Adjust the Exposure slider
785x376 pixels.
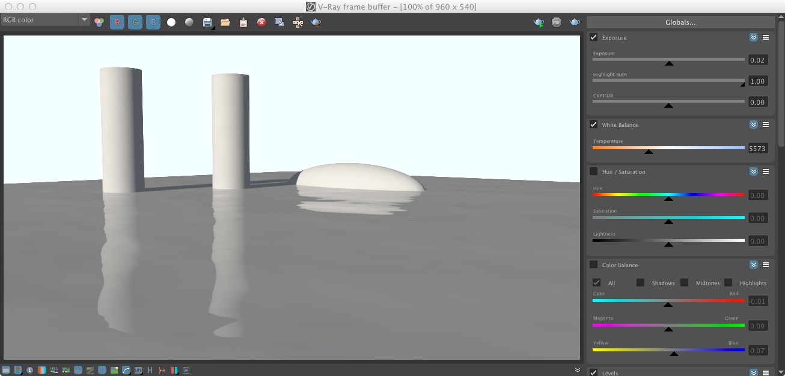668,60
